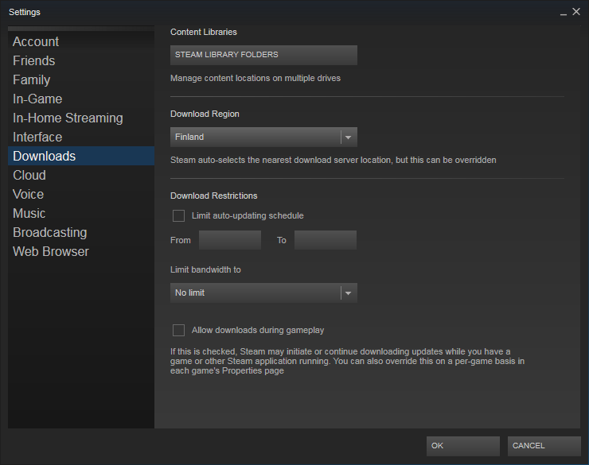This screenshot has height=465, width=589.
Task: Select Broadcasting in the sidebar
Action: [80, 232]
